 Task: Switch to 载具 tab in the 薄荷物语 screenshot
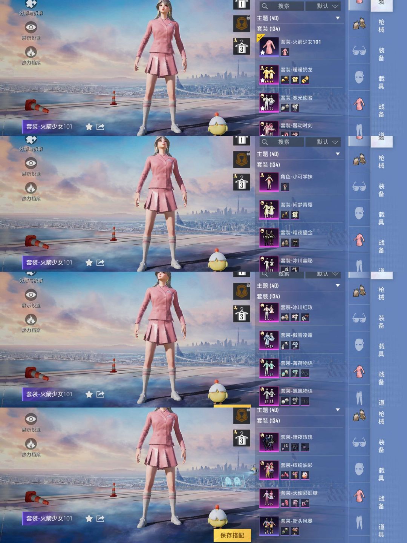[x=381, y=350]
